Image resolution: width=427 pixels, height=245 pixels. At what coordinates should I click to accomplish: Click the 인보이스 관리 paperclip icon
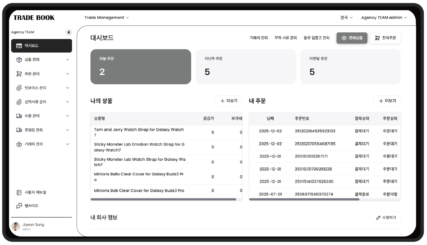19,88
